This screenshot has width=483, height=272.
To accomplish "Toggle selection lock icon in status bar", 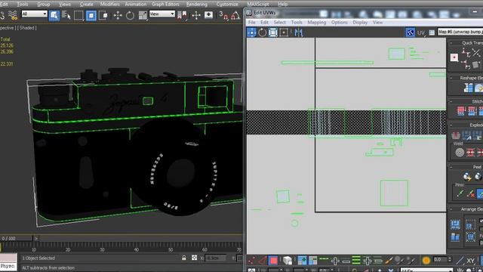I will (x=184, y=258).
